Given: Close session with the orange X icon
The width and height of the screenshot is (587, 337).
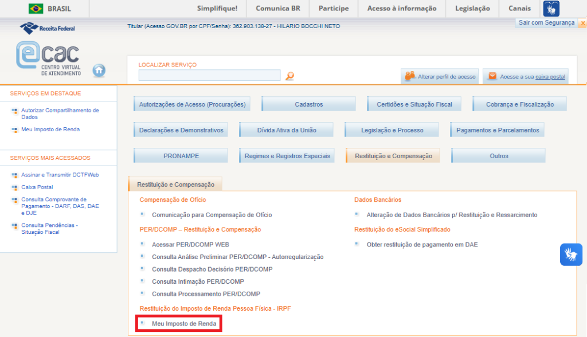Looking at the screenshot, I should point(582,23).
